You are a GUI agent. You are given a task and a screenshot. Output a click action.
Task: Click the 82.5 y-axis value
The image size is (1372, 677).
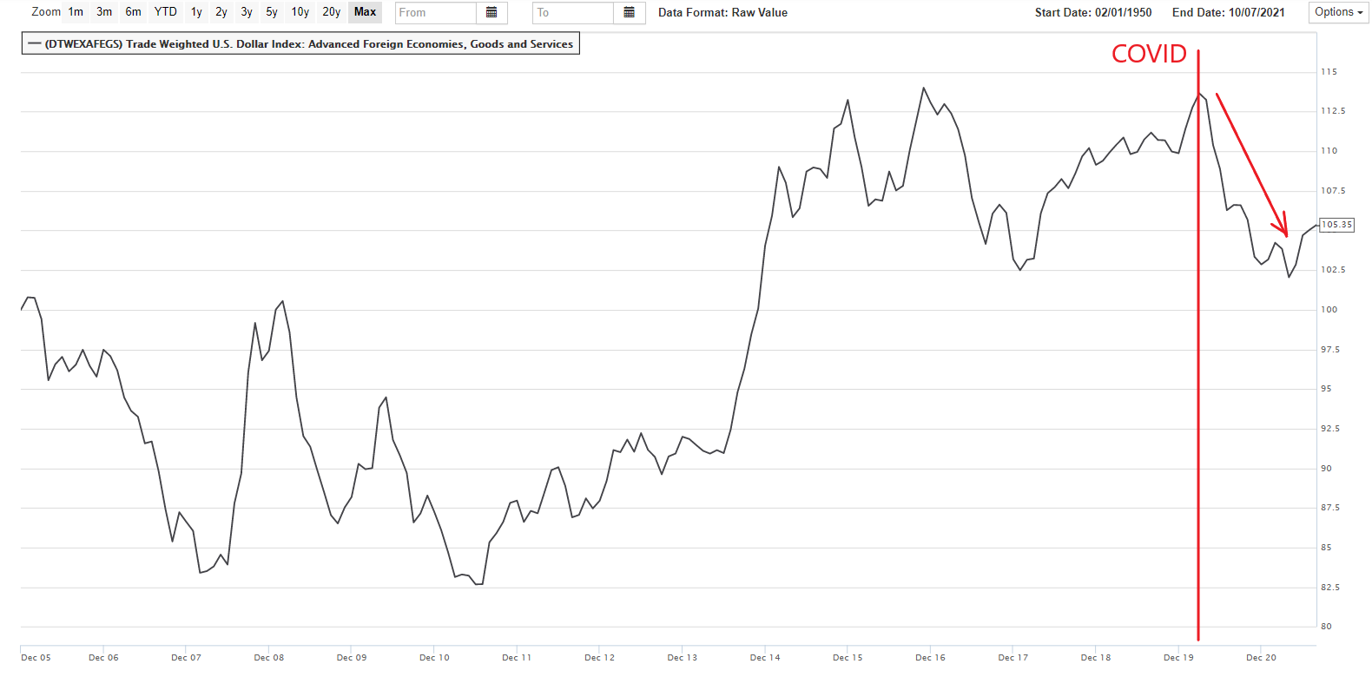pos(1330,588)
